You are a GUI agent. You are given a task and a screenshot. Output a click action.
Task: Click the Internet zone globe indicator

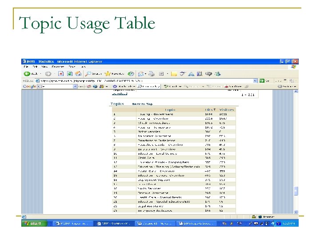[x=266, y=217]
